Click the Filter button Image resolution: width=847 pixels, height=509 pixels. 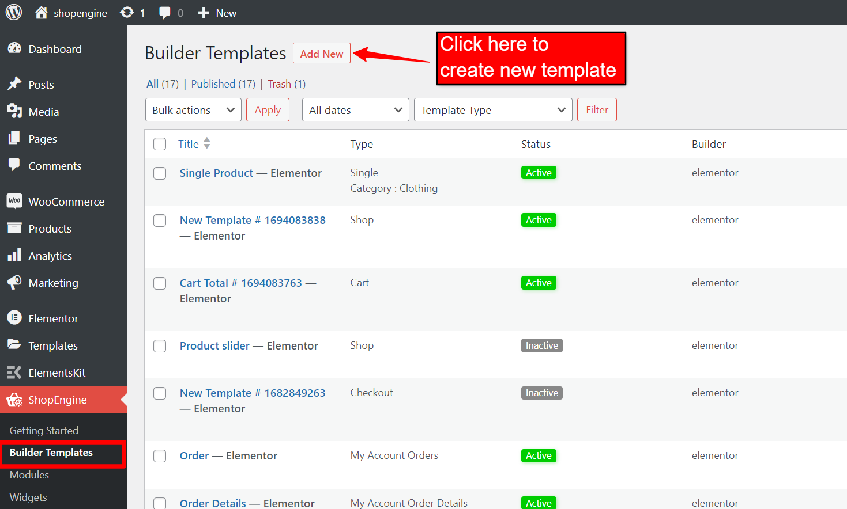pyautogui.click(x=597, y=110)
